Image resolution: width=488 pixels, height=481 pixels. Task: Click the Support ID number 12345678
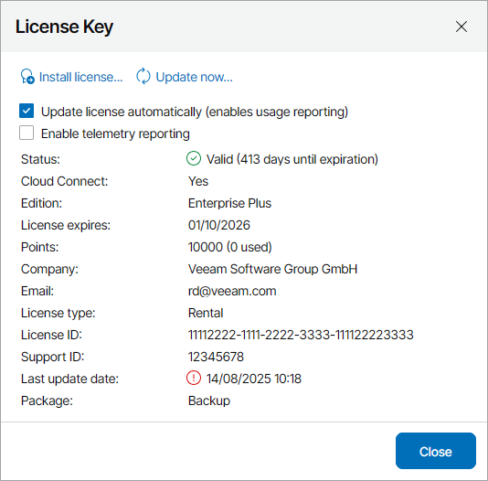pyautogui.click(x=216, y=357)
